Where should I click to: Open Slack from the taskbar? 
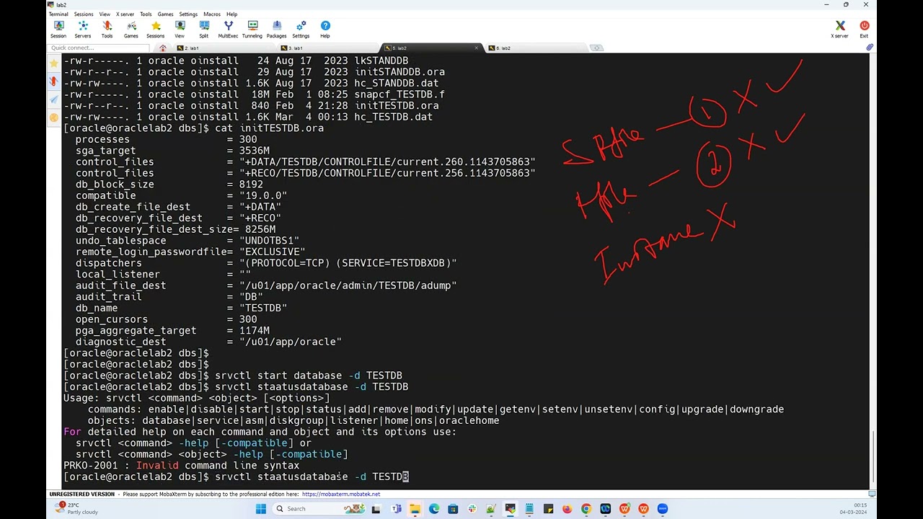pos(472,509)
